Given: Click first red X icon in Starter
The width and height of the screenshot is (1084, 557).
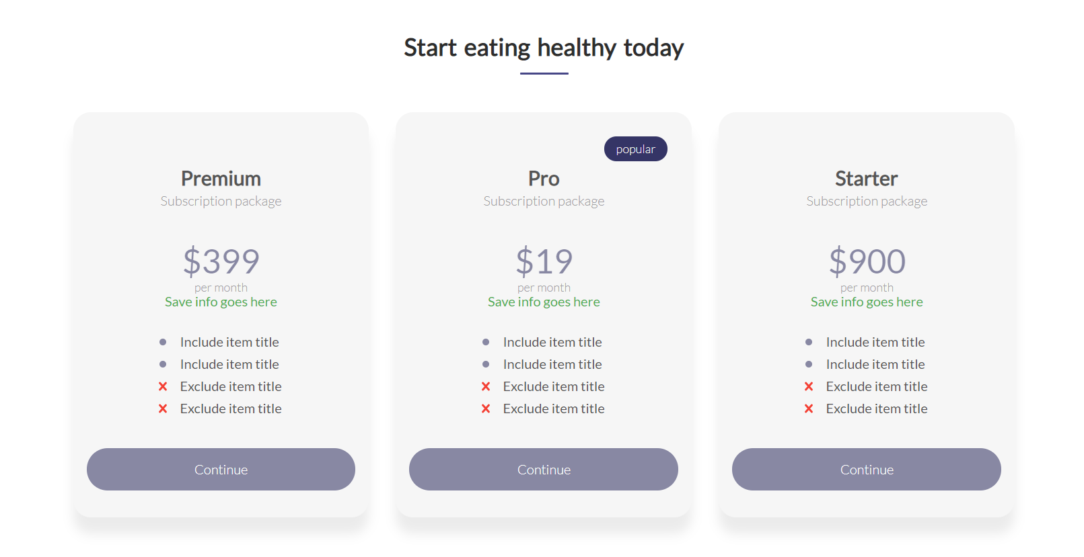Looking at the screenshot, I should (809, 386).
